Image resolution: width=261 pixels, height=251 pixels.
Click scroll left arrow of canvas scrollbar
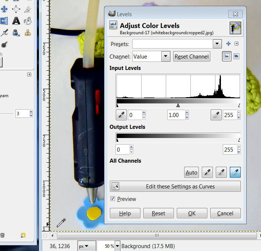coord(53,236)
